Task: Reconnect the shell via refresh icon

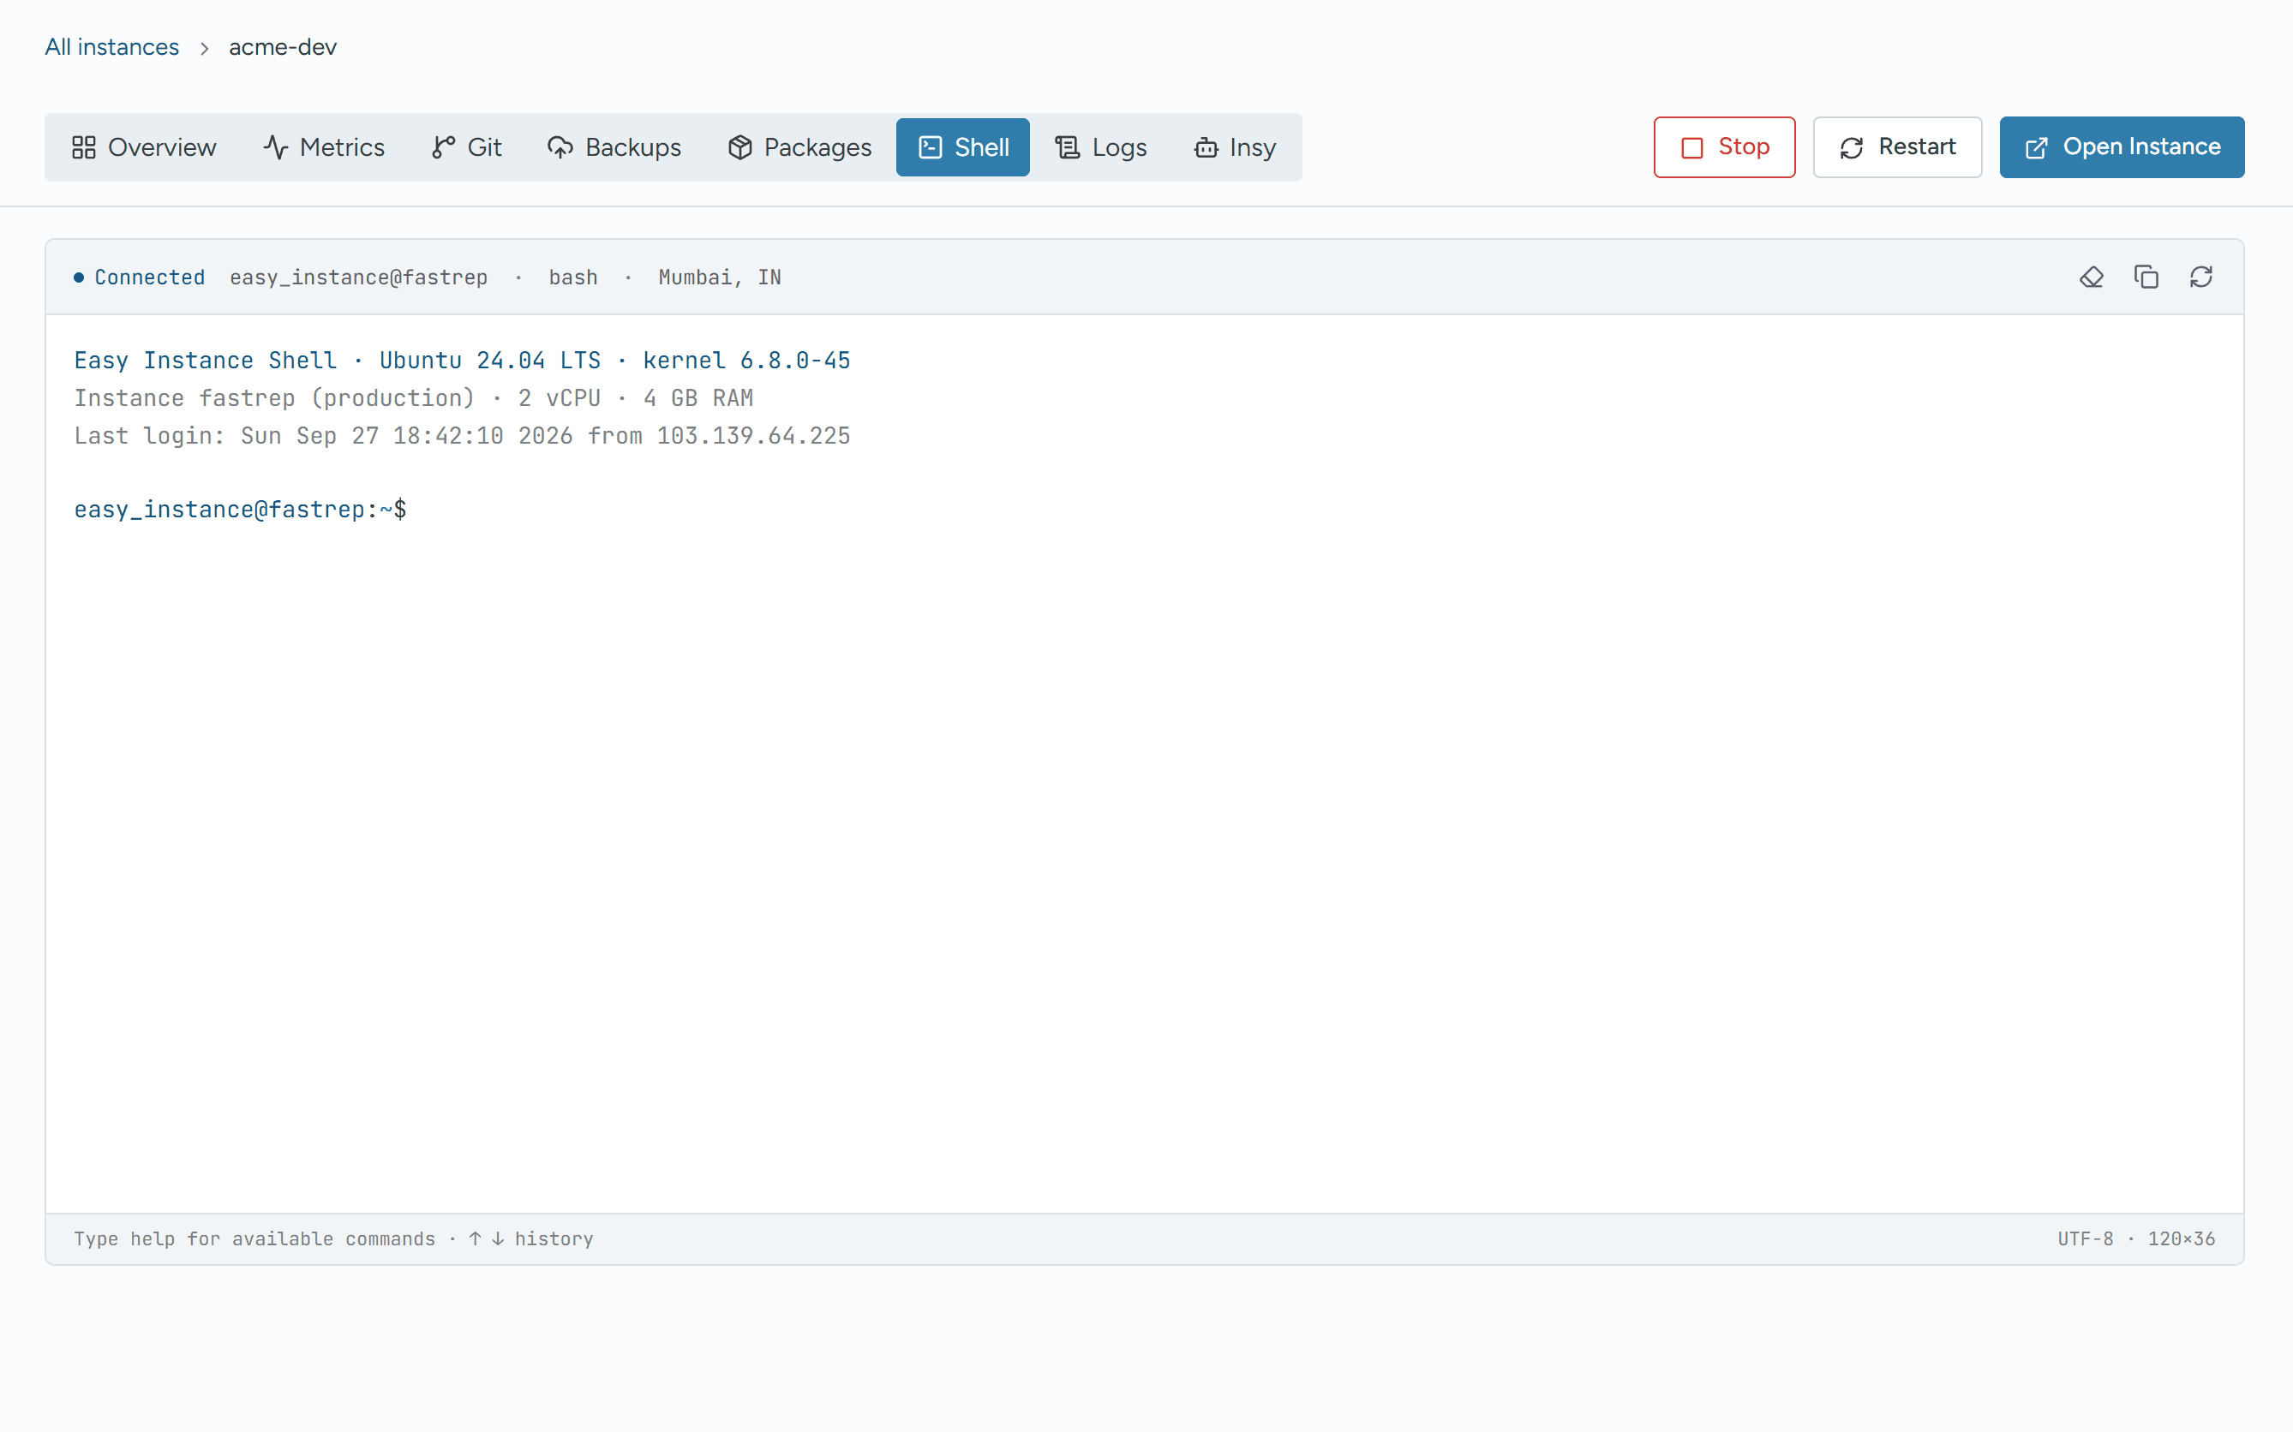Action: (2201, 277)
